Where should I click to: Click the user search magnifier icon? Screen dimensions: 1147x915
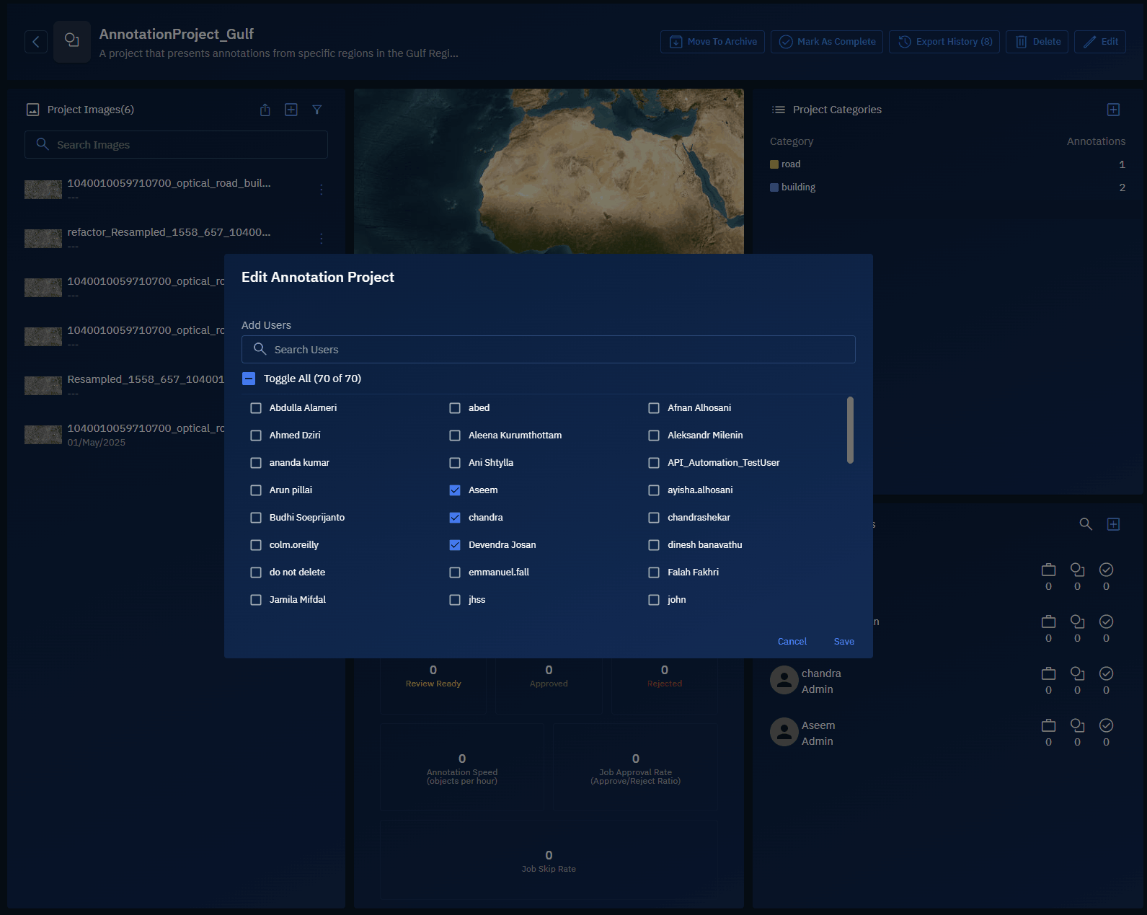(x=1085, y=524)
